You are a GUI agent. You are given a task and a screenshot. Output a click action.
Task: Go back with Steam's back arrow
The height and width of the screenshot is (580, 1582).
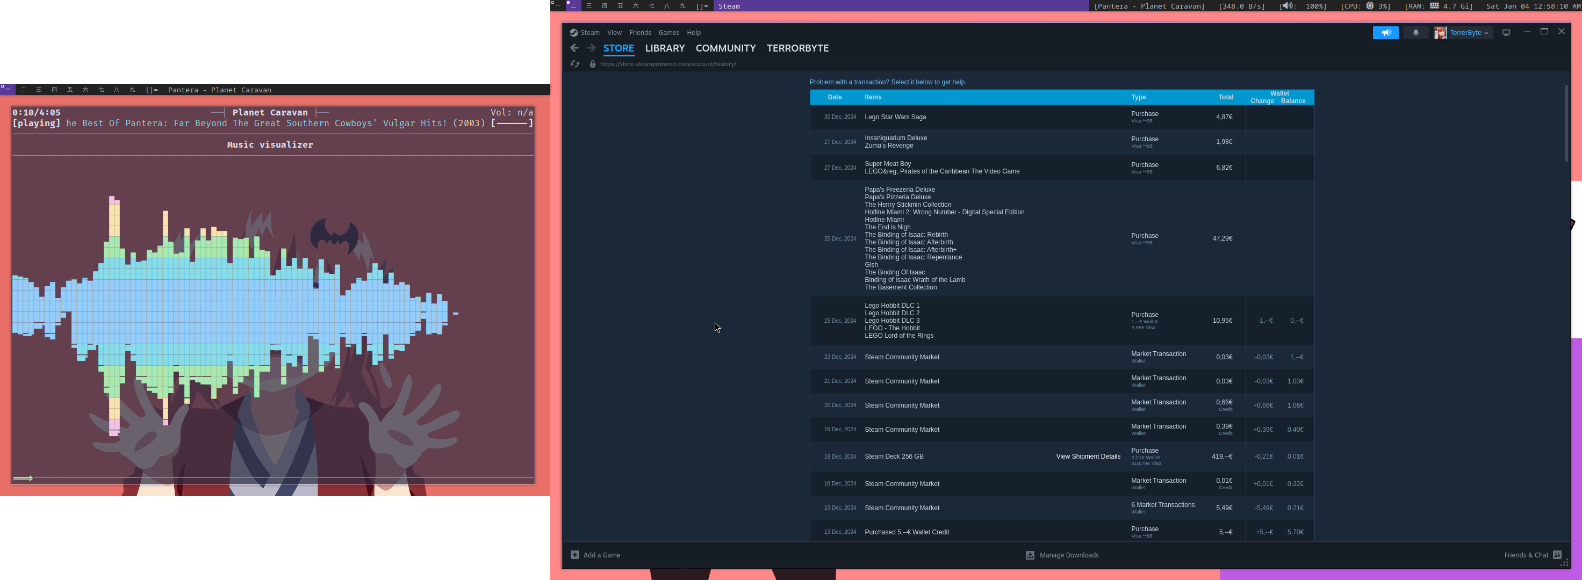574,48
